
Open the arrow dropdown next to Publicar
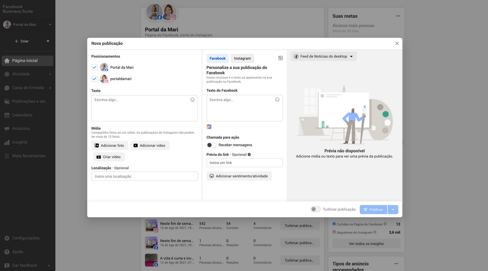[x=393, y=210]
